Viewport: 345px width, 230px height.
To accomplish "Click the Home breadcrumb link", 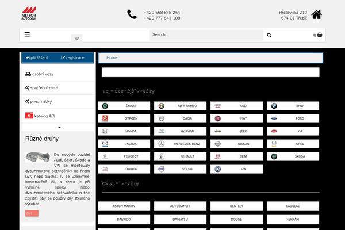I will [112, 57].
